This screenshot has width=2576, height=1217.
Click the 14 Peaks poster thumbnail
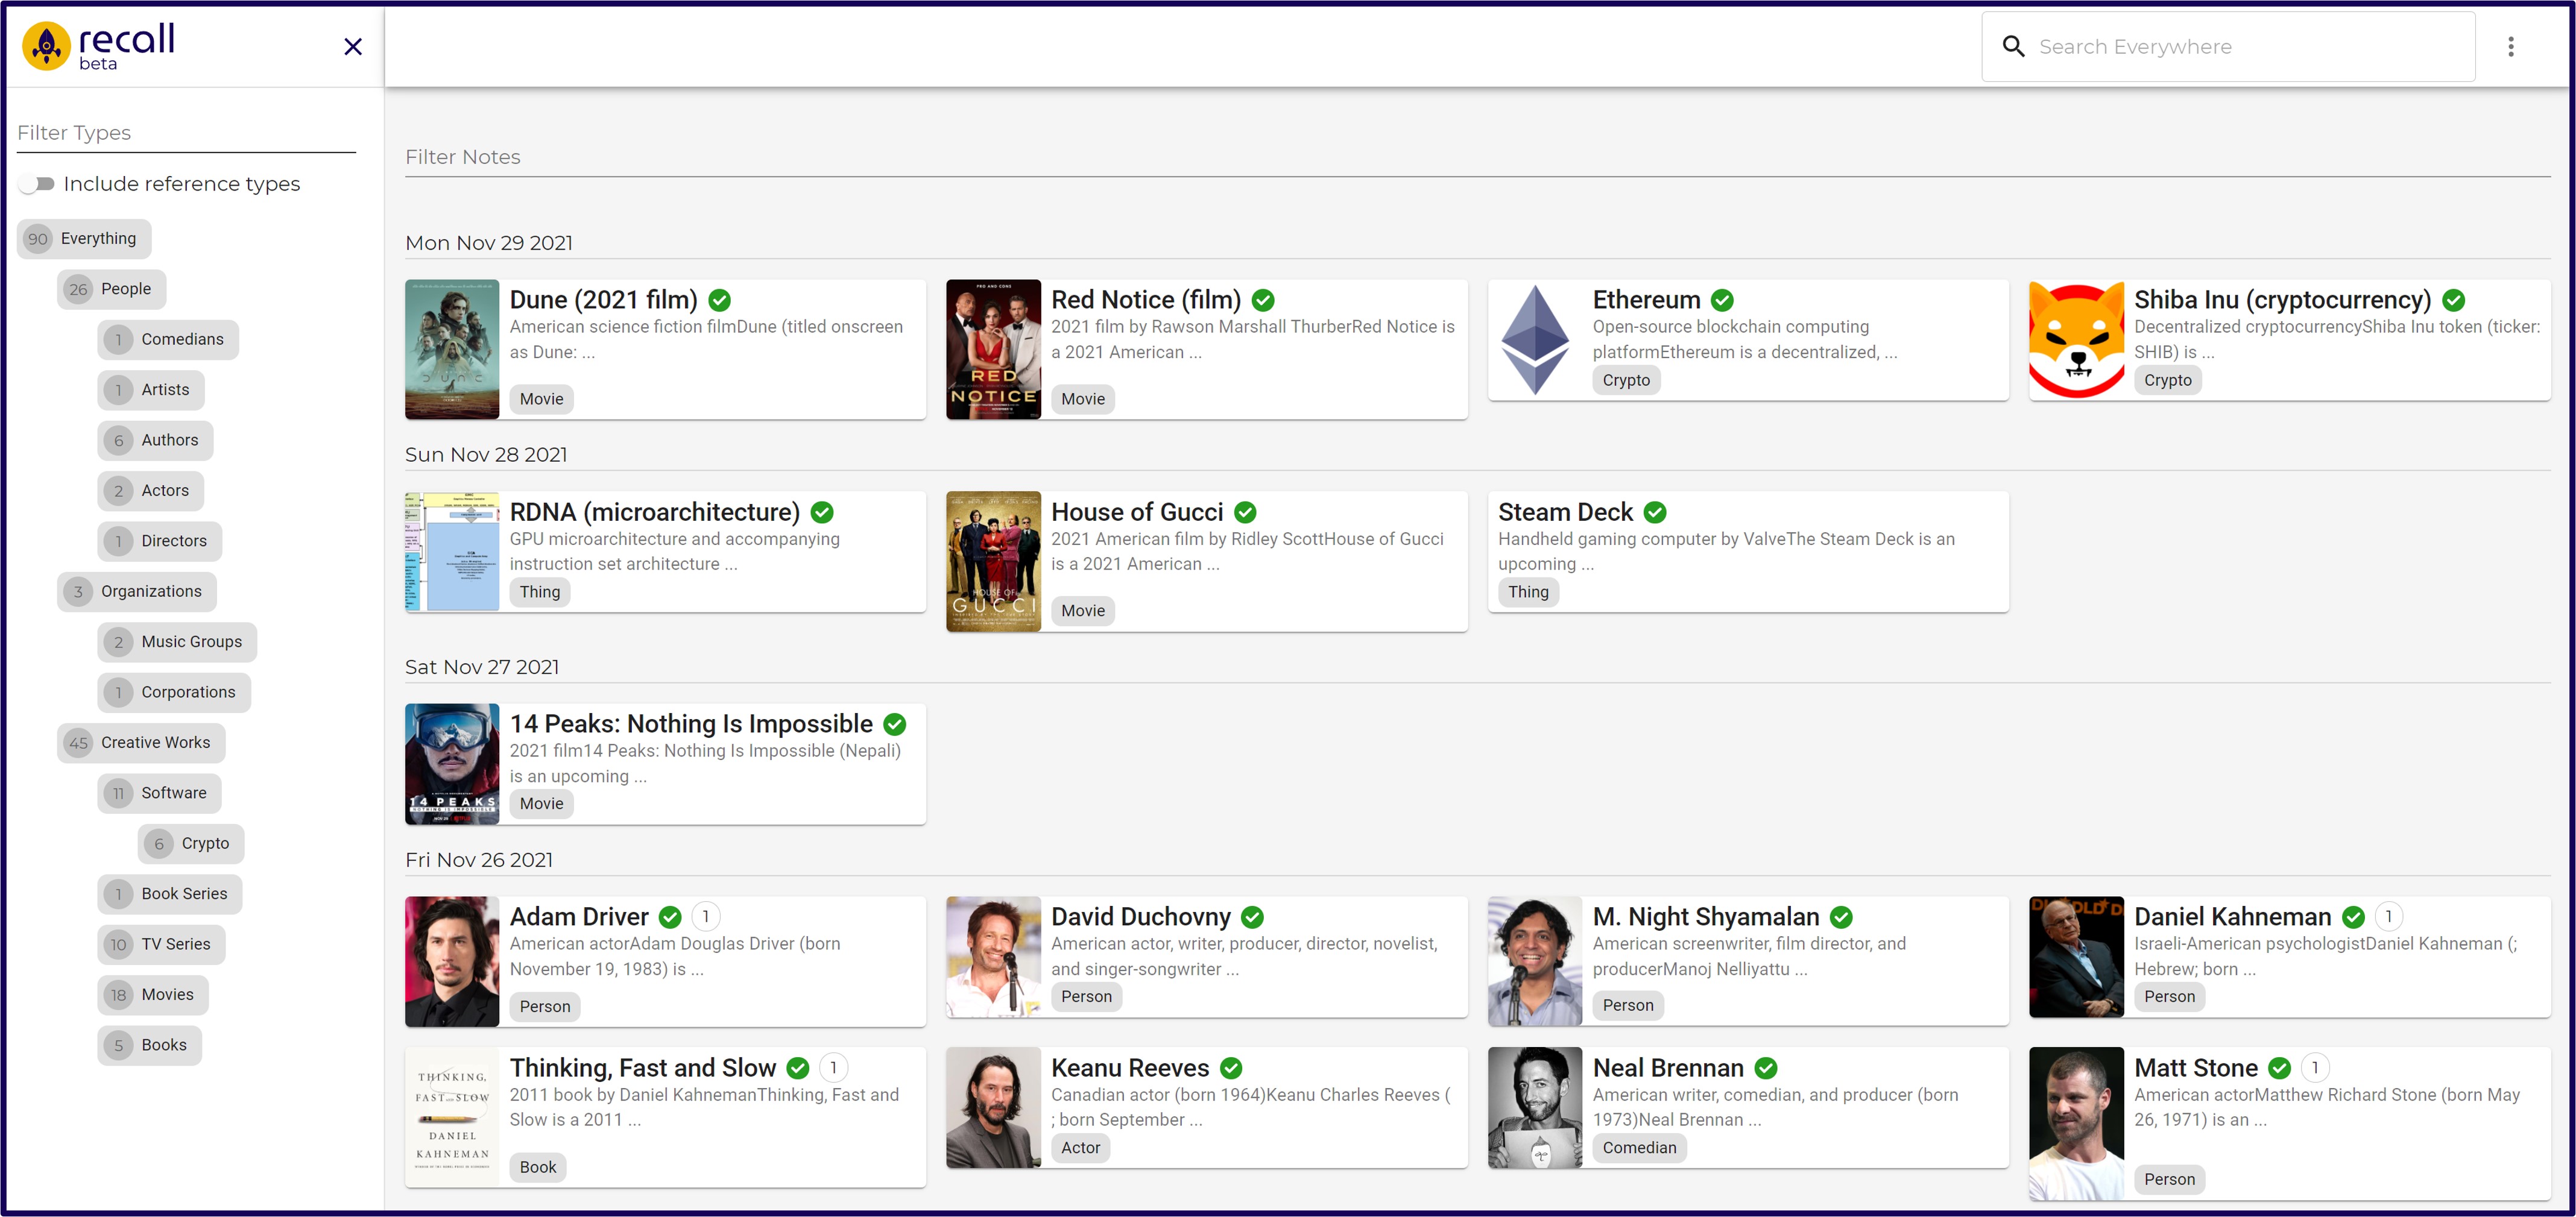tap(452, 764)
